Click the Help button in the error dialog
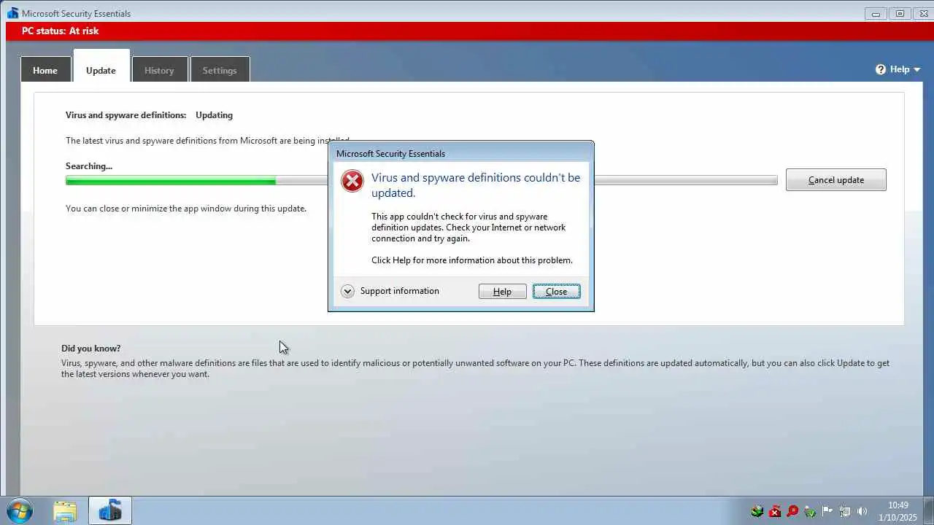934x525 pixels. [x=502, y=292]
